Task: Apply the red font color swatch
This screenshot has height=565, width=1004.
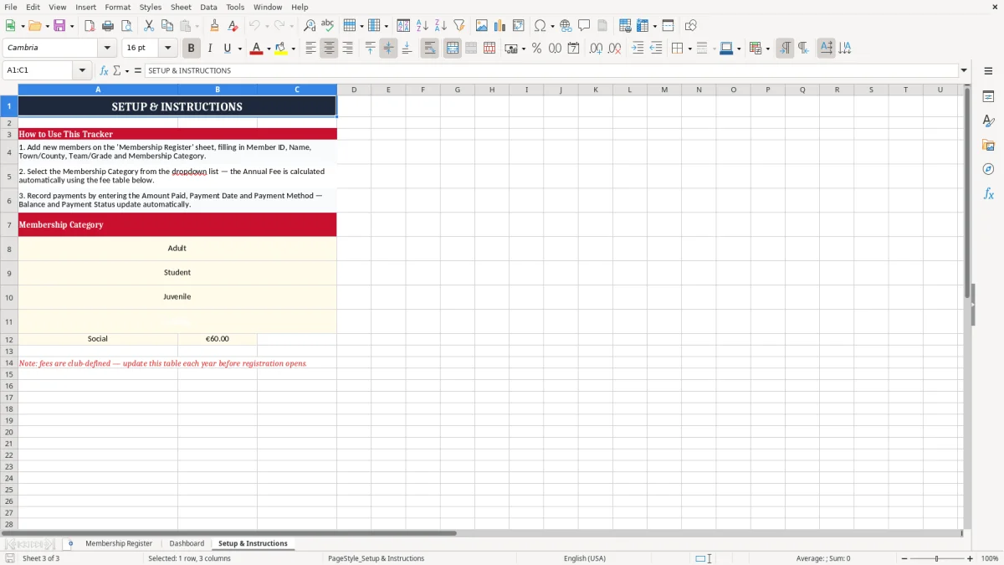Action: (x=256, y=49)
